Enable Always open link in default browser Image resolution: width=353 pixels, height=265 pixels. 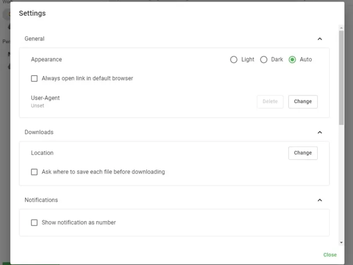click(x=34, y=79)
